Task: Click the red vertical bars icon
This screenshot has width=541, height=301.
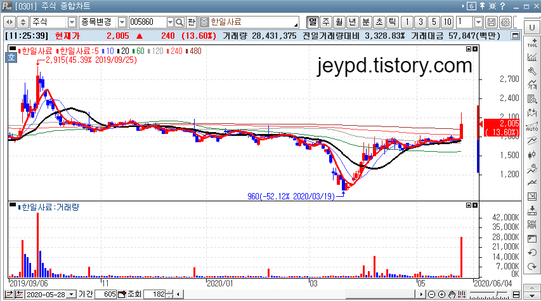Action: click(462, 295)
